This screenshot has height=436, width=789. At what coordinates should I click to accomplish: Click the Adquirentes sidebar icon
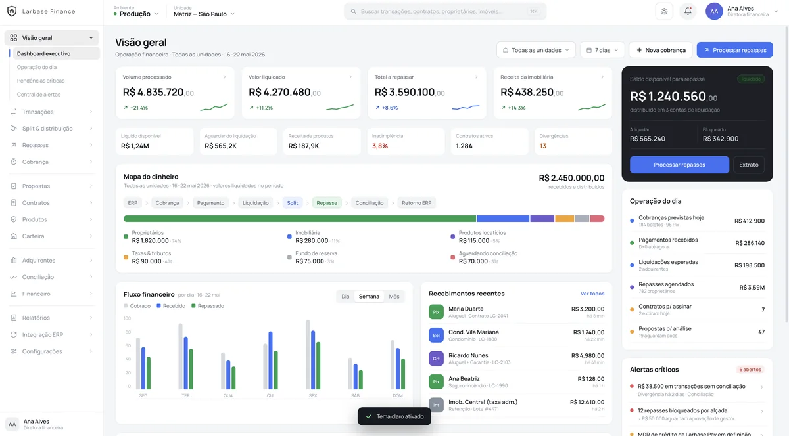pos(13,261)
